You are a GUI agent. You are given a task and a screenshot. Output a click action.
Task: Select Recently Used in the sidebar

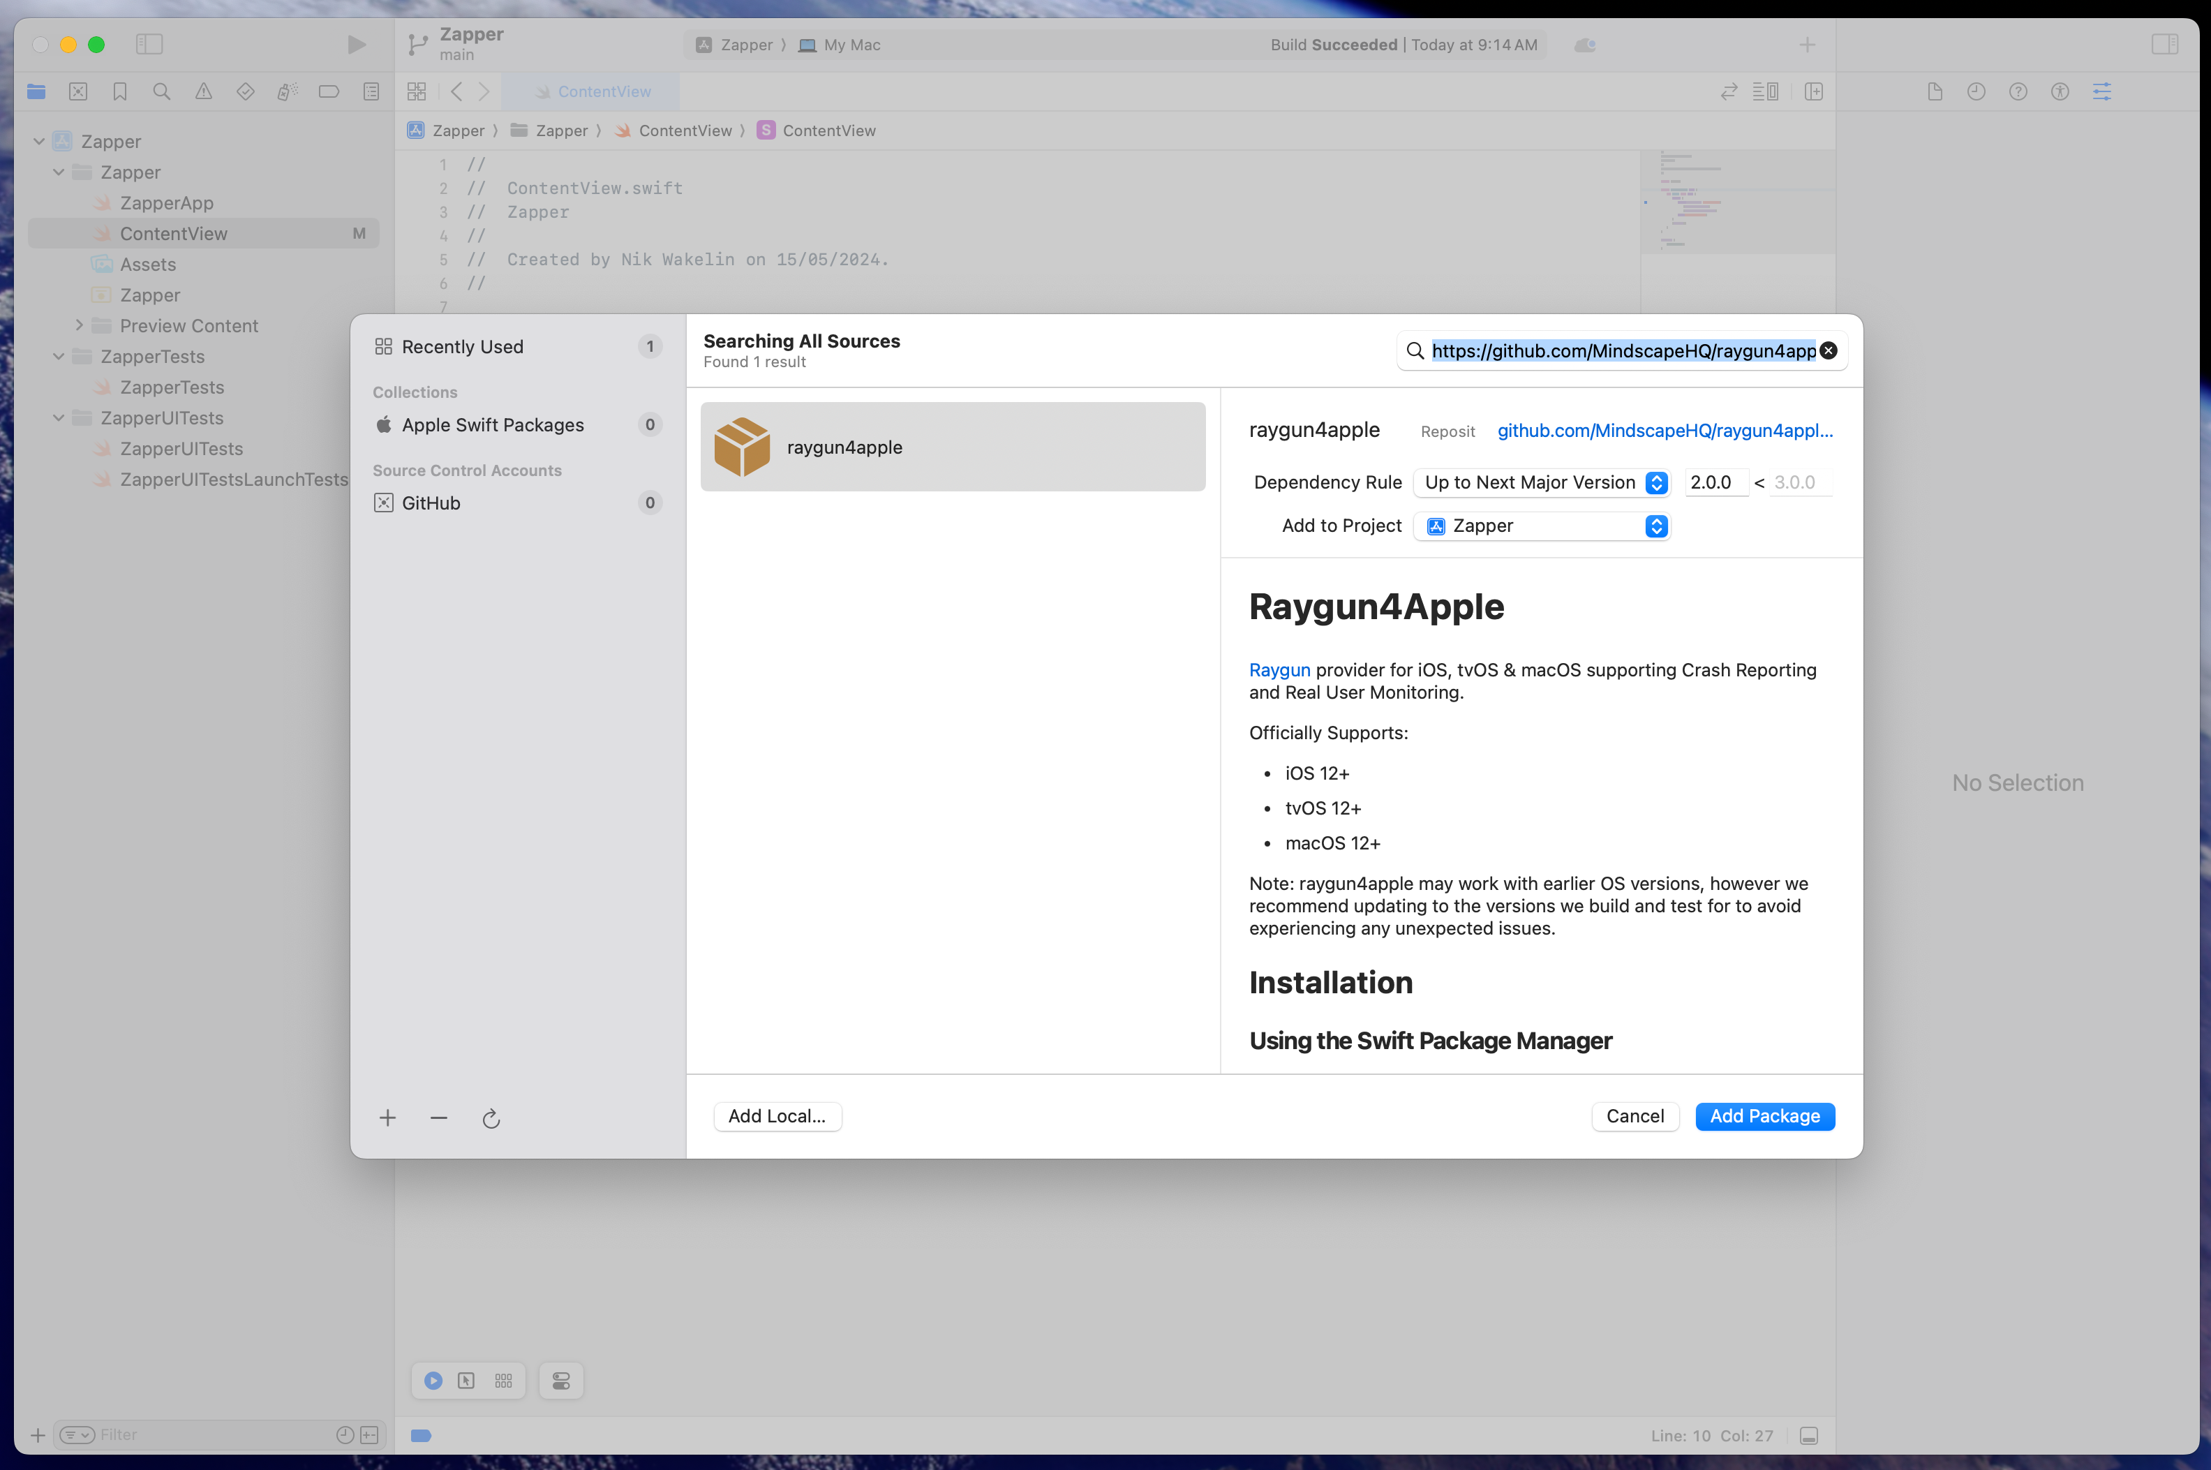point(462,347)
